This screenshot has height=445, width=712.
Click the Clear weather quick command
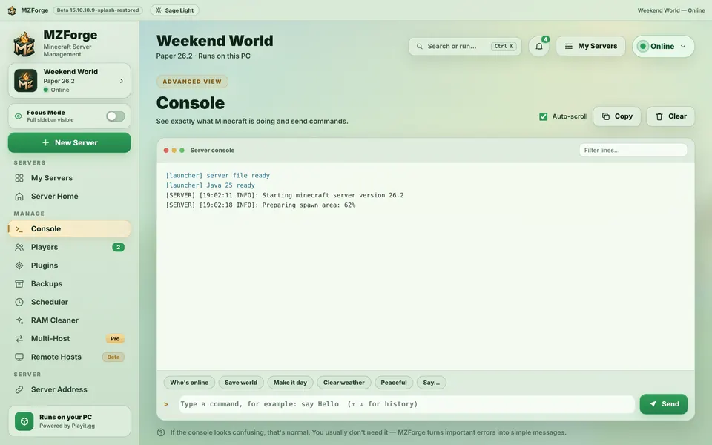[343, 383]
